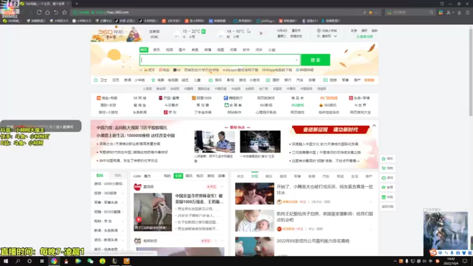Expand the 新闻·头条新闻 sidebar row arrow

pyautogui.click(x=122, y=231)
